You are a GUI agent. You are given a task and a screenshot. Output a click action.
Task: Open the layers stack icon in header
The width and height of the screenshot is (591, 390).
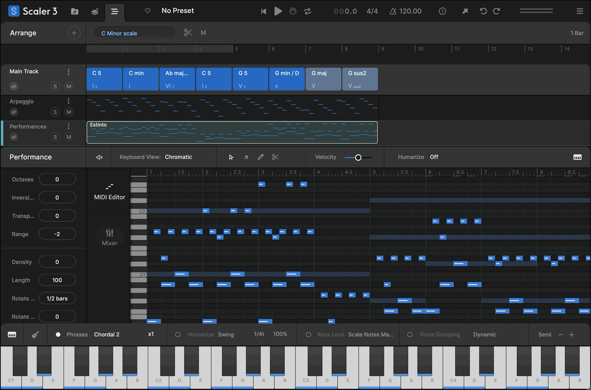[95, 12]
